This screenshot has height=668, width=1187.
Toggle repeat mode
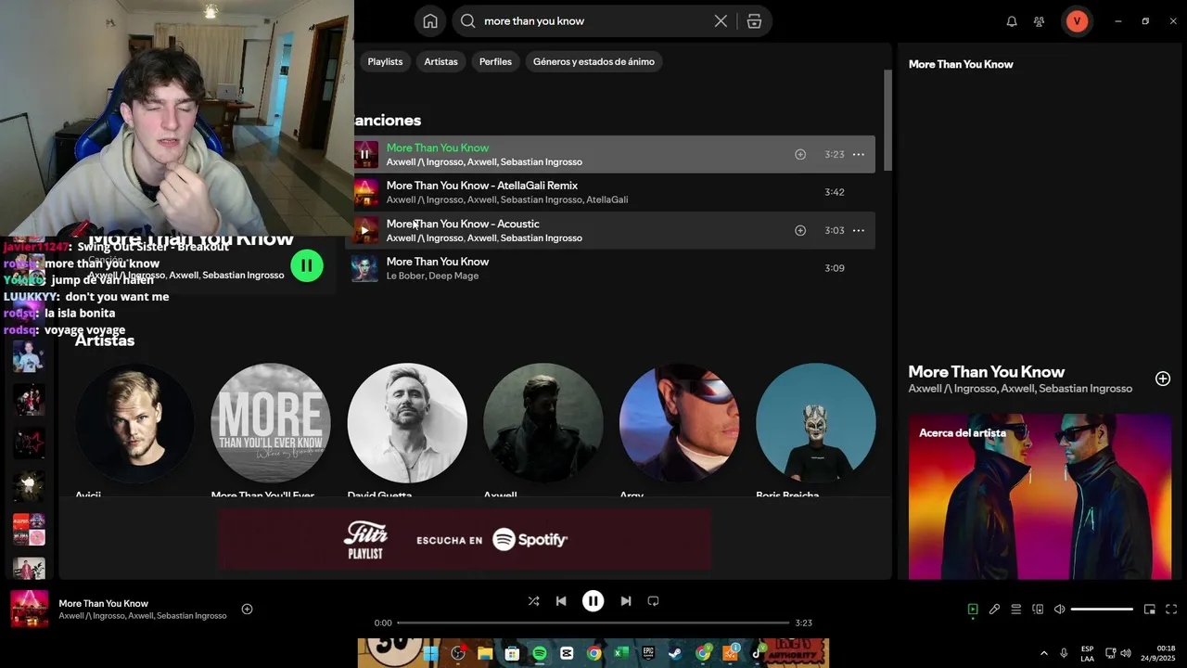tap(653, 601)
